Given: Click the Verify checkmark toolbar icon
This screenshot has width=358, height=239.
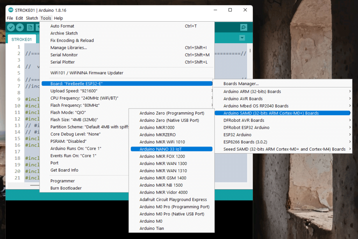Looking at the screenshot, I should click(x=11, y=27).
